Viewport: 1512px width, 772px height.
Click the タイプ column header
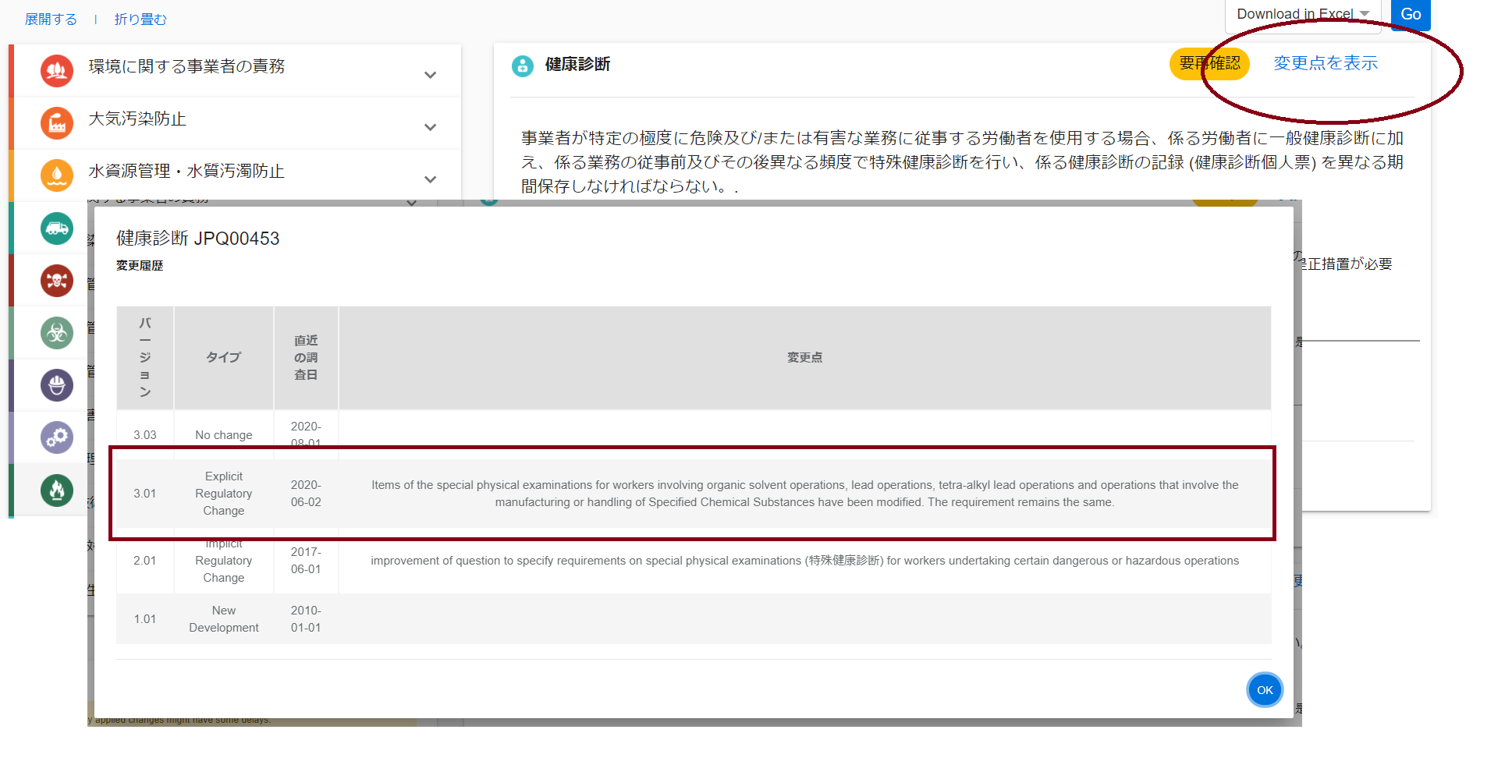pos(224,357)
